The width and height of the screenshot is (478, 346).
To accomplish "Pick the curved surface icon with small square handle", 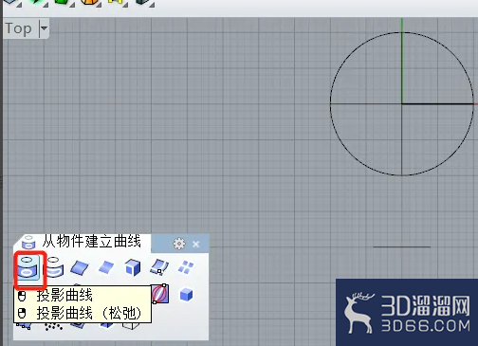I will 159,267.
